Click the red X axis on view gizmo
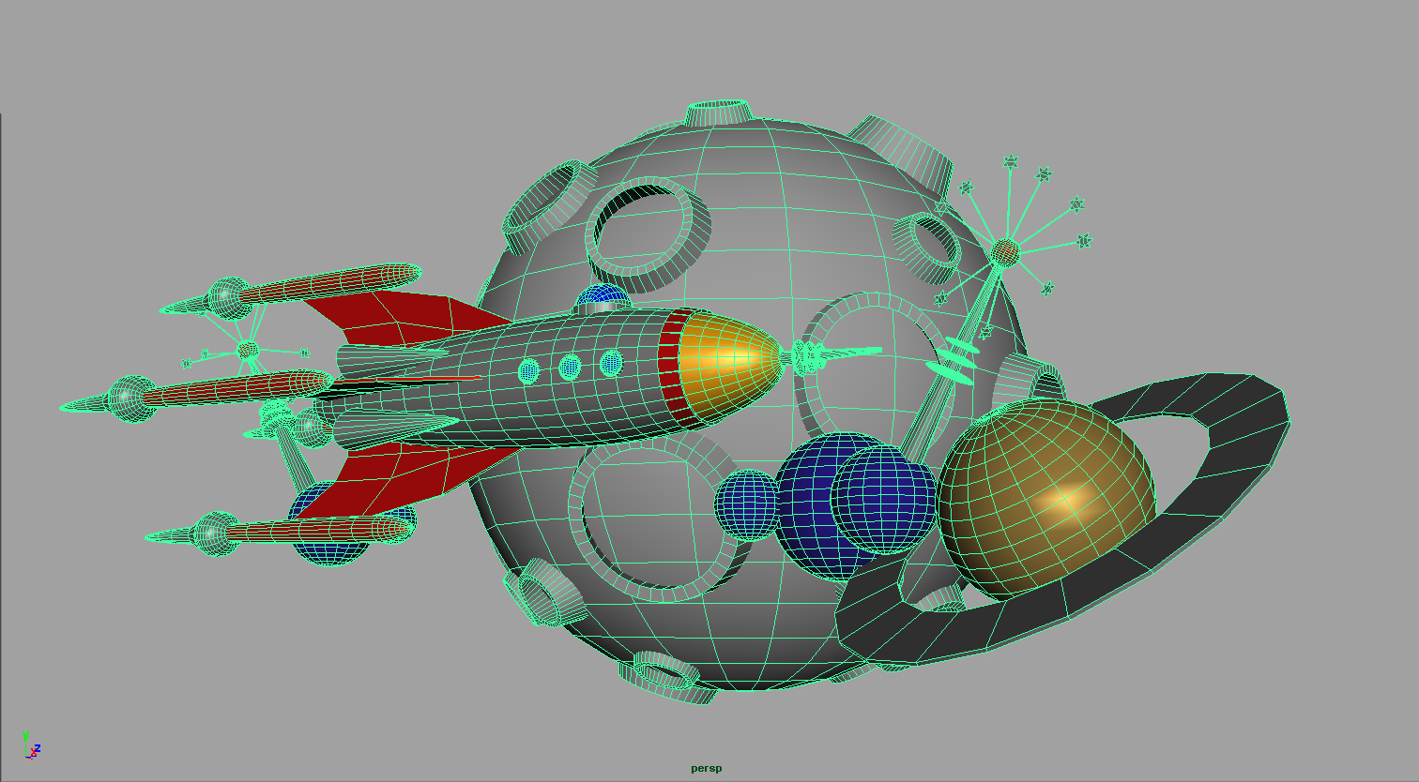 coord(33,754)
